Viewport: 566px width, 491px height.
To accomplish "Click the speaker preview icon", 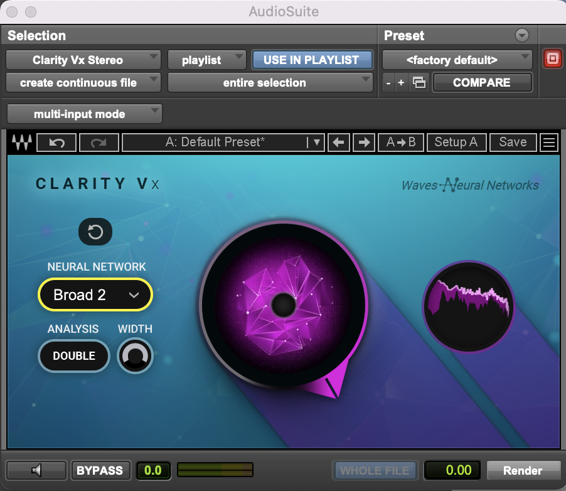I will pyautogui.click(x=36, y=470).
